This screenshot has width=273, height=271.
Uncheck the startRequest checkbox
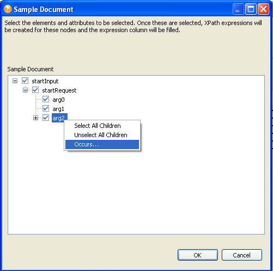pos(35,90)
